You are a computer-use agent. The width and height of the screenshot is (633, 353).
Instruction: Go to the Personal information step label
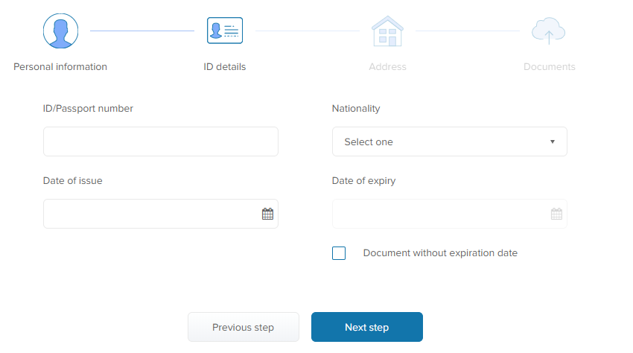60,66
